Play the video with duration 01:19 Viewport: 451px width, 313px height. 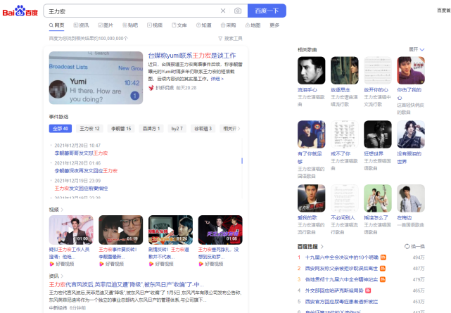pos(121,230)
